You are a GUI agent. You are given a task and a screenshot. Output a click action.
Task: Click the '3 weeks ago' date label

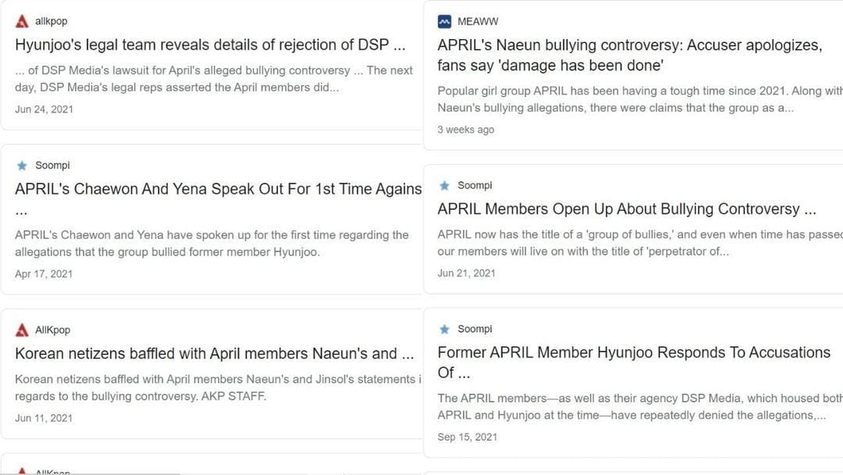coord(466,130)
